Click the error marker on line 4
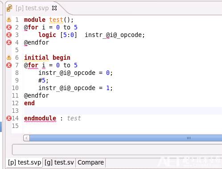The image size is (222, 169). (9, 42)
